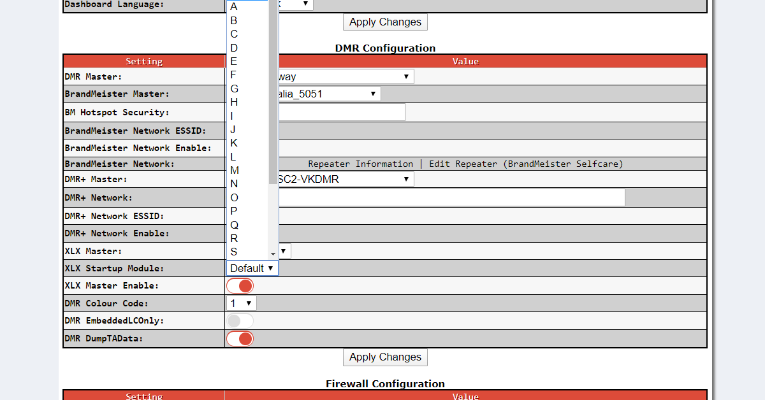Click the "BrandMeister Network ESSID:" label
Image resolution: width=765 pixels, height=400 pixels.
click(x=136, y=131)
